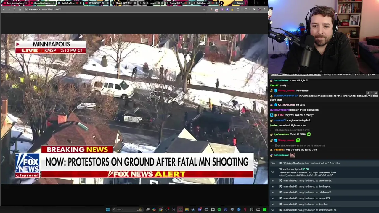This screenshot has width=379, height=213.
Task: Click the Fox News live video player
Action: tap(134, 109)
